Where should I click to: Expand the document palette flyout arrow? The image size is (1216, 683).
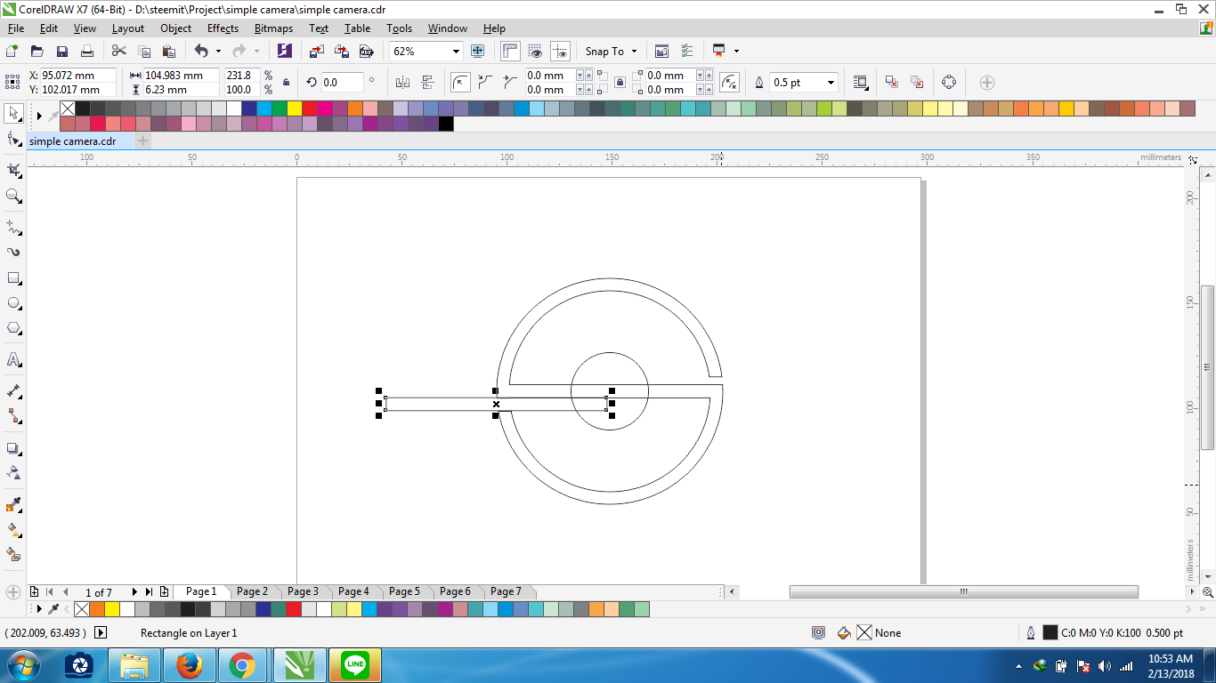point(38,609)
